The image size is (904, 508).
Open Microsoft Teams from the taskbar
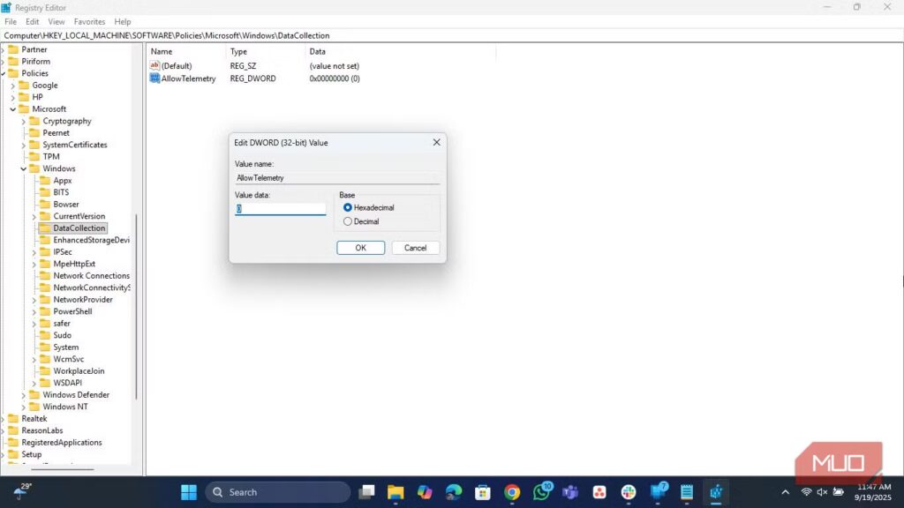coord(570,491)
